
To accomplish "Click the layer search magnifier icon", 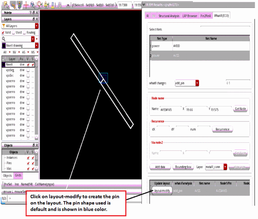I will [4, 39].
